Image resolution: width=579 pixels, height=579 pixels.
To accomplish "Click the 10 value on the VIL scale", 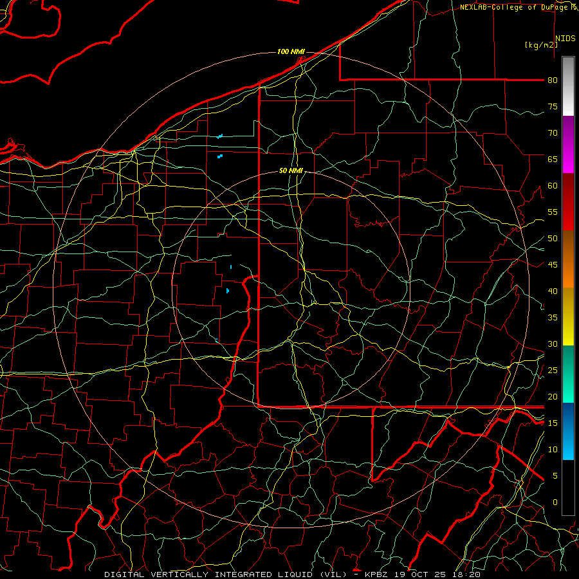I will click(x=553, y=450).
